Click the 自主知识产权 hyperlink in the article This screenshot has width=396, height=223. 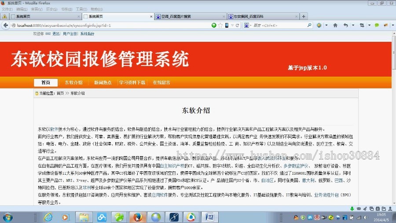click(x=172, y=166)
